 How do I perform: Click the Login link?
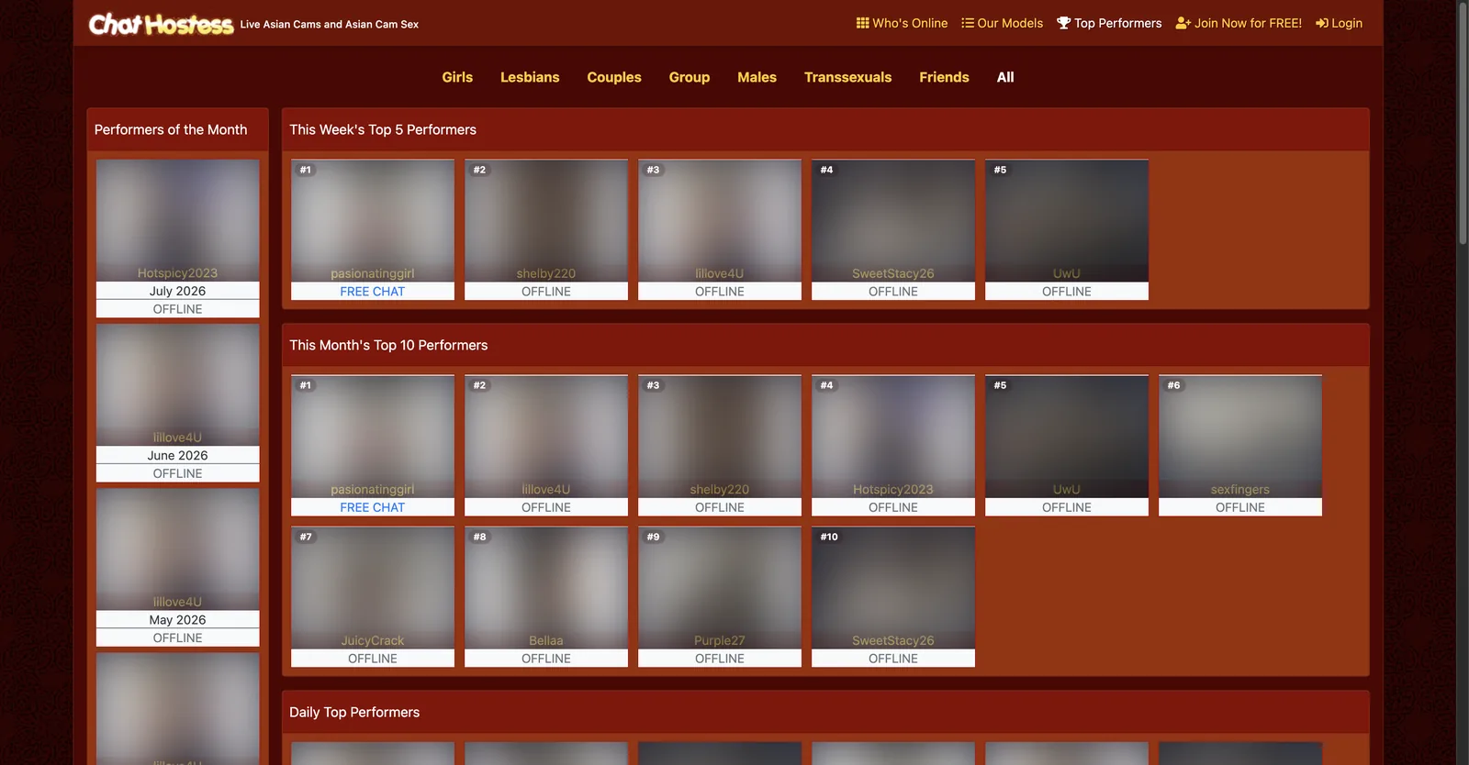coord(1339,23)
